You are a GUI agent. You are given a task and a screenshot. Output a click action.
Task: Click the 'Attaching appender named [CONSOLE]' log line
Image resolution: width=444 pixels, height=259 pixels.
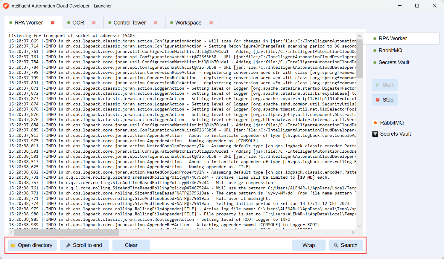(164, 225)
